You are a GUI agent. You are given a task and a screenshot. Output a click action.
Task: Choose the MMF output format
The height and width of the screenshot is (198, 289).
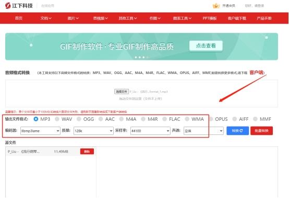click(255, 119)
